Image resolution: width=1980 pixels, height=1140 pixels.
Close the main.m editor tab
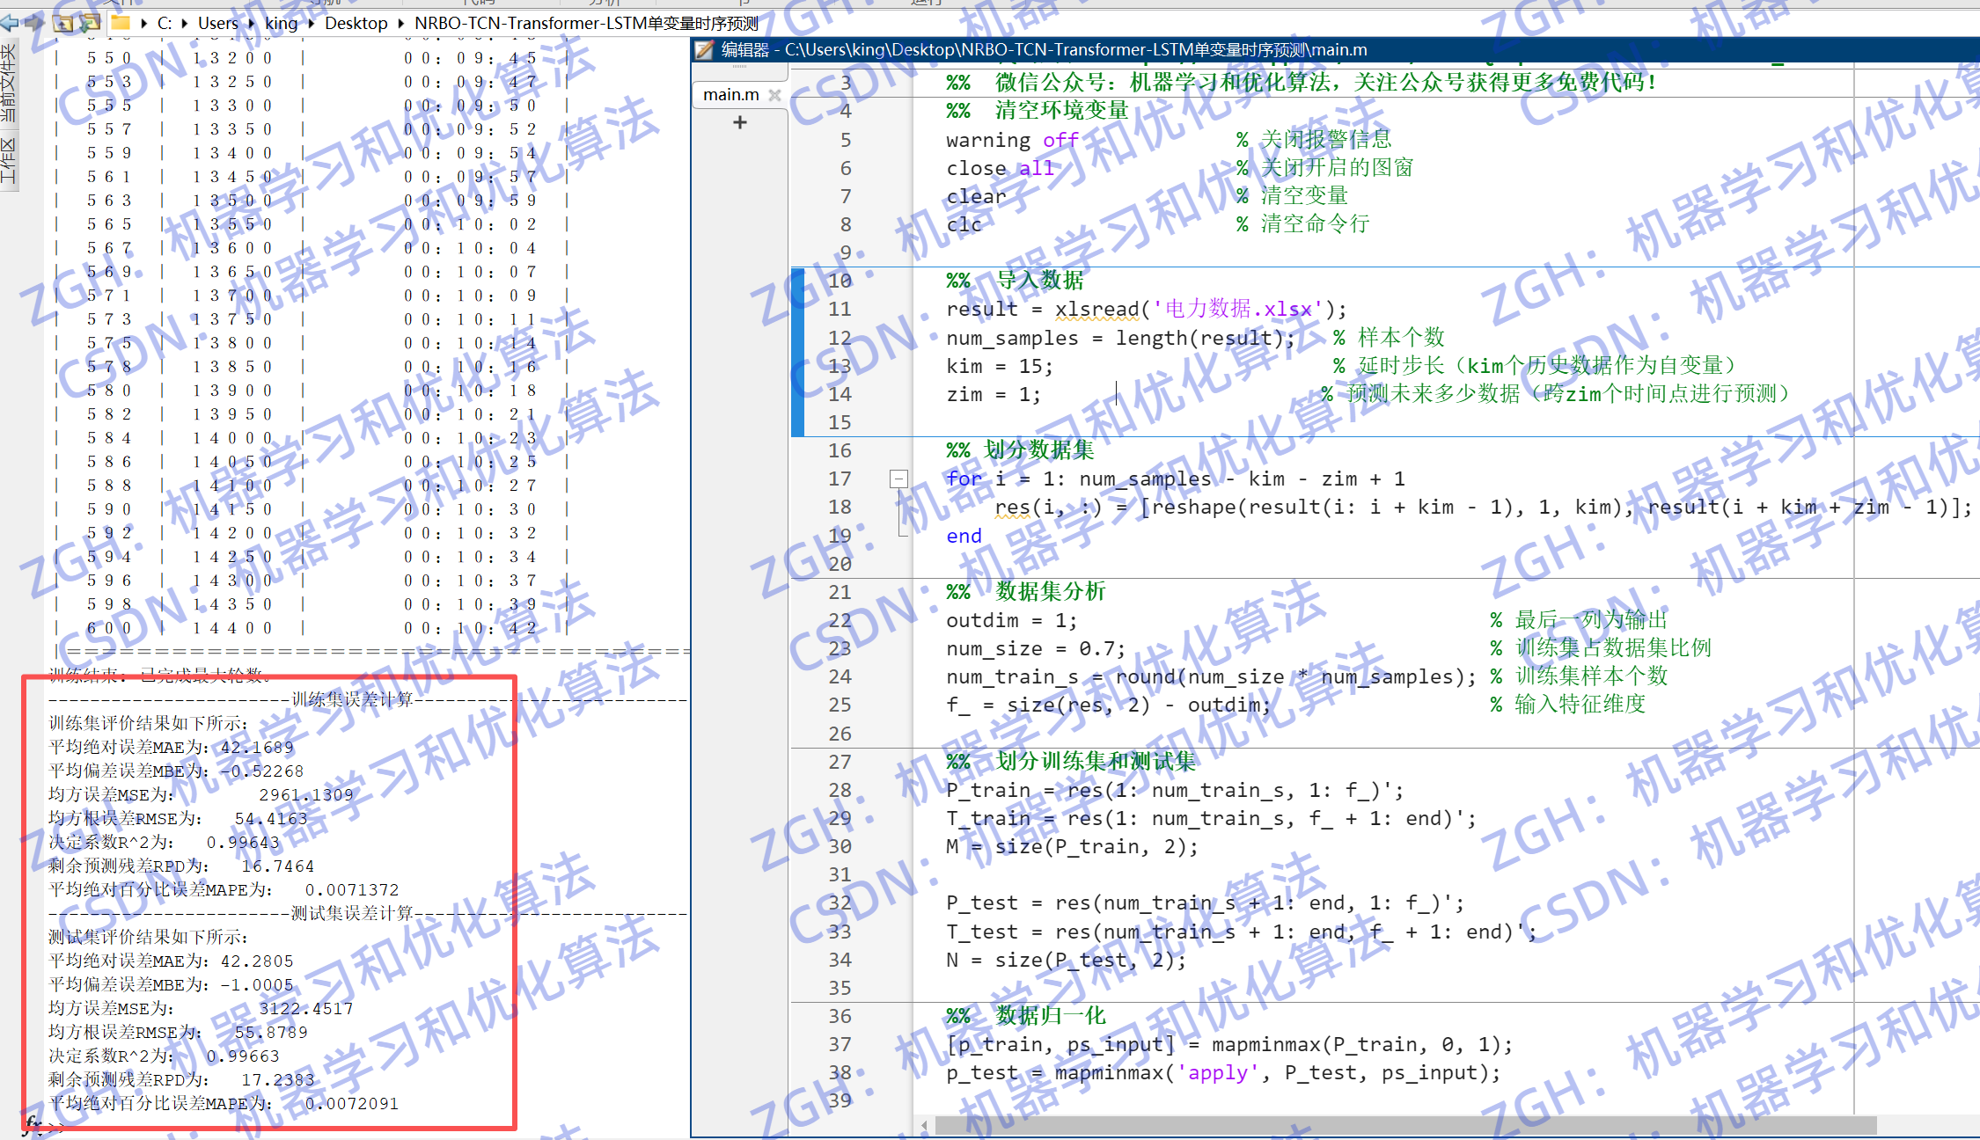coord(774,95)
